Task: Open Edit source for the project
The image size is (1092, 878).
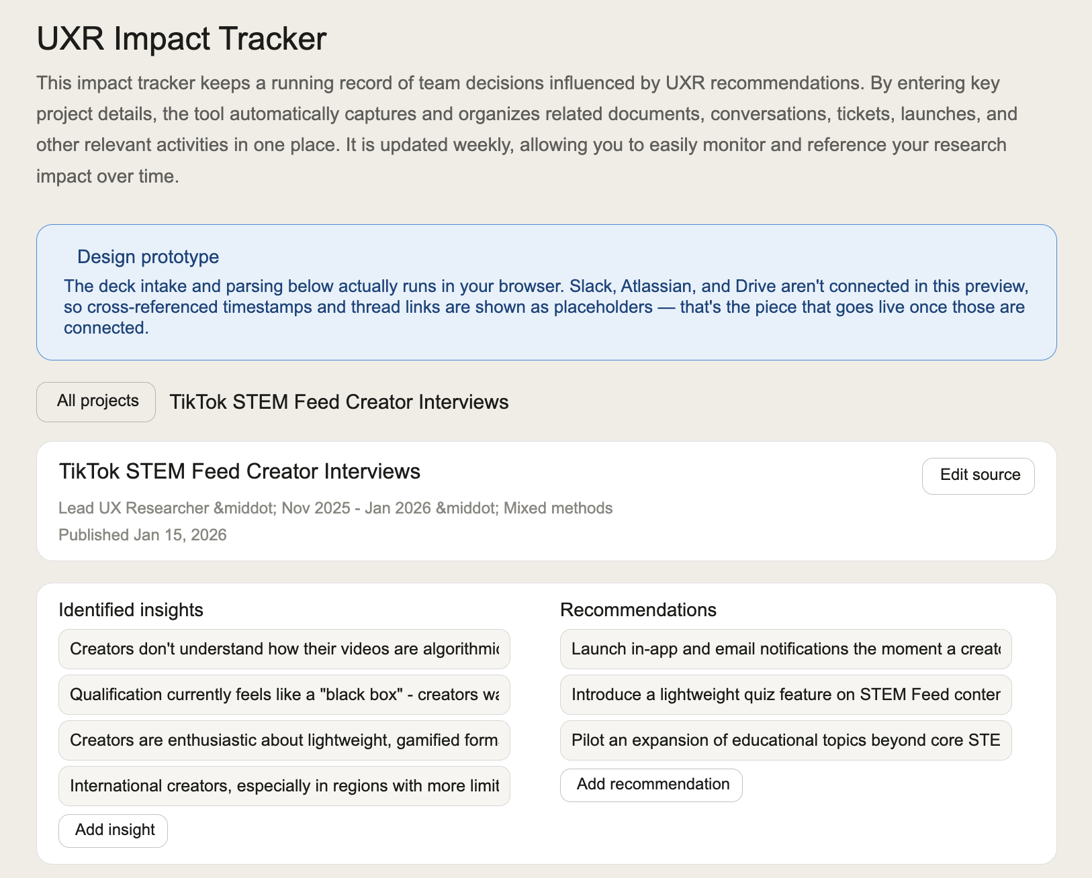Action: point(979,475)
